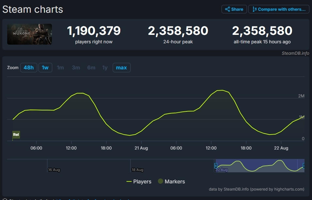Click the SteamDB.info watermark text
The image size is (312, 200).
tap(295, 53)
